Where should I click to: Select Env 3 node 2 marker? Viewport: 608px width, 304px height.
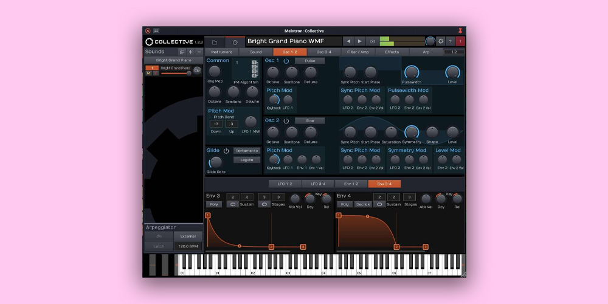(271, 247)
